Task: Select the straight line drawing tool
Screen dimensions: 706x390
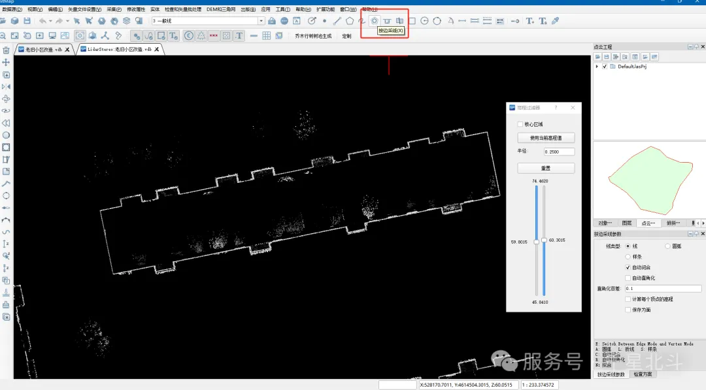Action: pyautogui.click(x=337, y=21)
